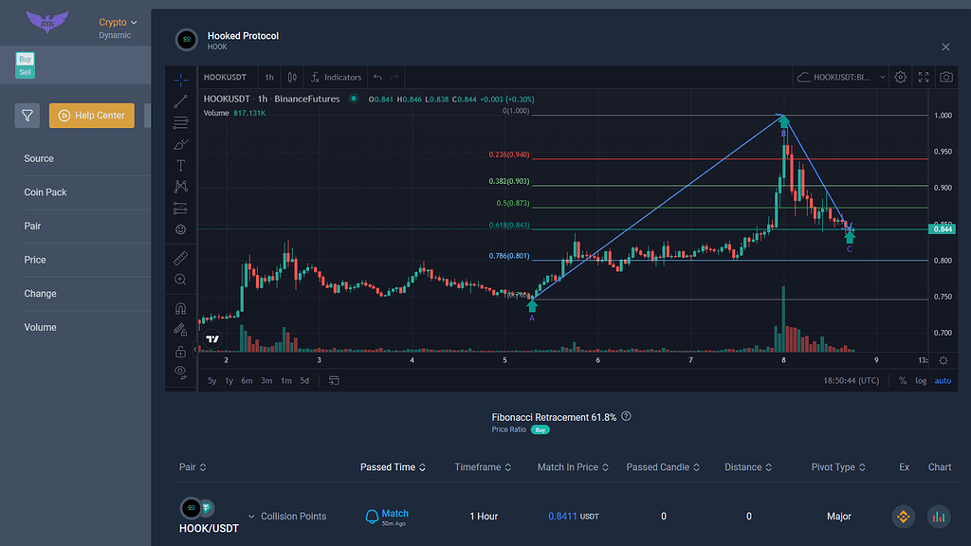Select the measure ruler tool
Image resolution: width=971 pixels, height=546 pixels.
pos(182,258)
